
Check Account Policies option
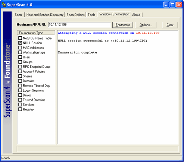tap(20, 71)
